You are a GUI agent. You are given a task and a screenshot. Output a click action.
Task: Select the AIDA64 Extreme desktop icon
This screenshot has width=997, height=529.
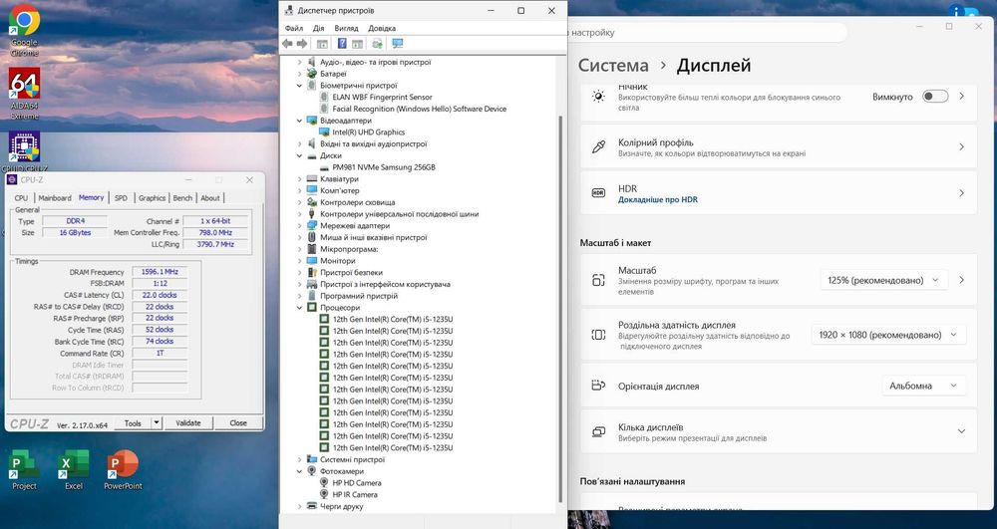click(24, 94)
